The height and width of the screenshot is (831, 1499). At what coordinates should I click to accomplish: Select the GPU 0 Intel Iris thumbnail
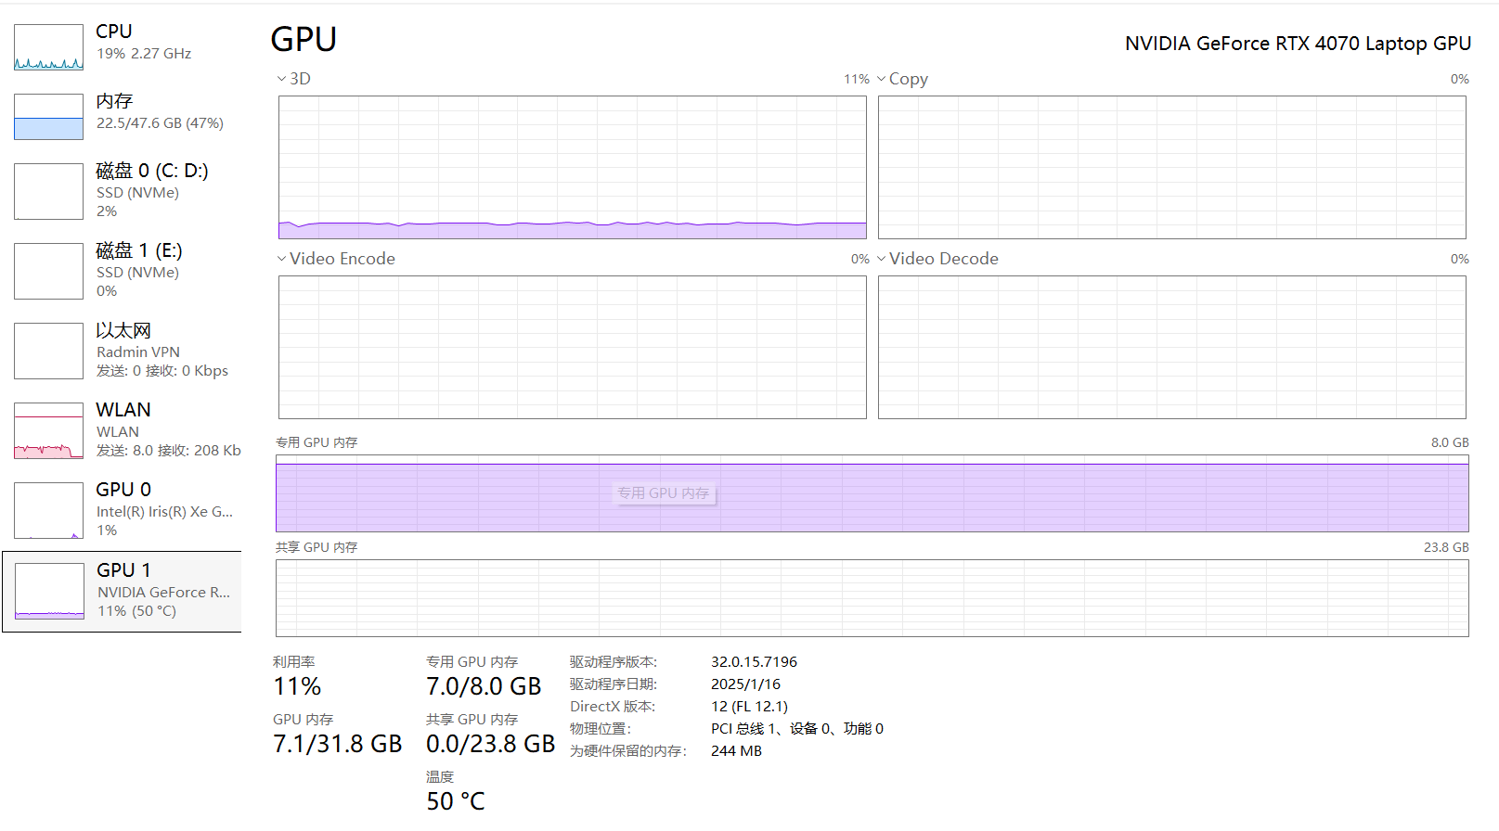tap(48, 510)
